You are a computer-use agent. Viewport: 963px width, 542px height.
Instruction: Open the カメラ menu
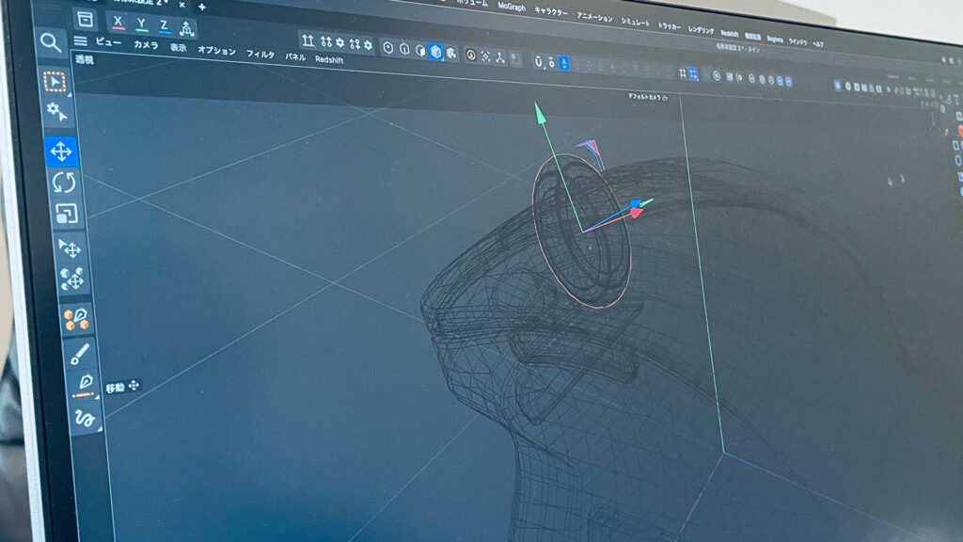point(146,45)
